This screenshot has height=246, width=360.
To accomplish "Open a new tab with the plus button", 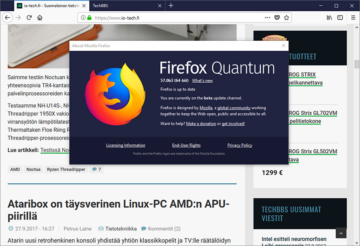I will 171,6.
